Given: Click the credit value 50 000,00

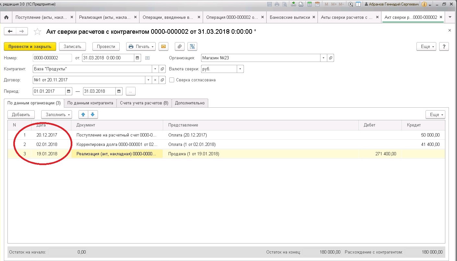Looking at the screenshot, I should [430, 135].
